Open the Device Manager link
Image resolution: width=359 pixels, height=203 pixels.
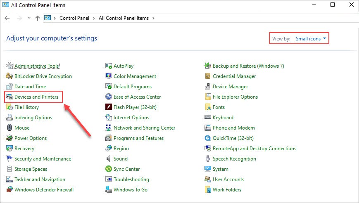[230, 87]
